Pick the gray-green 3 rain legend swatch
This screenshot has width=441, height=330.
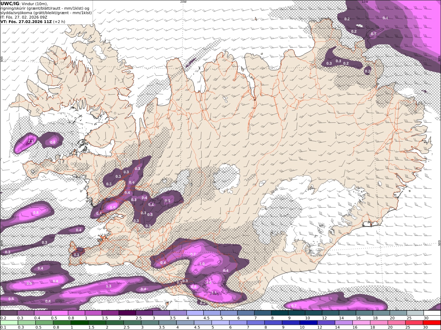point(150,322)
